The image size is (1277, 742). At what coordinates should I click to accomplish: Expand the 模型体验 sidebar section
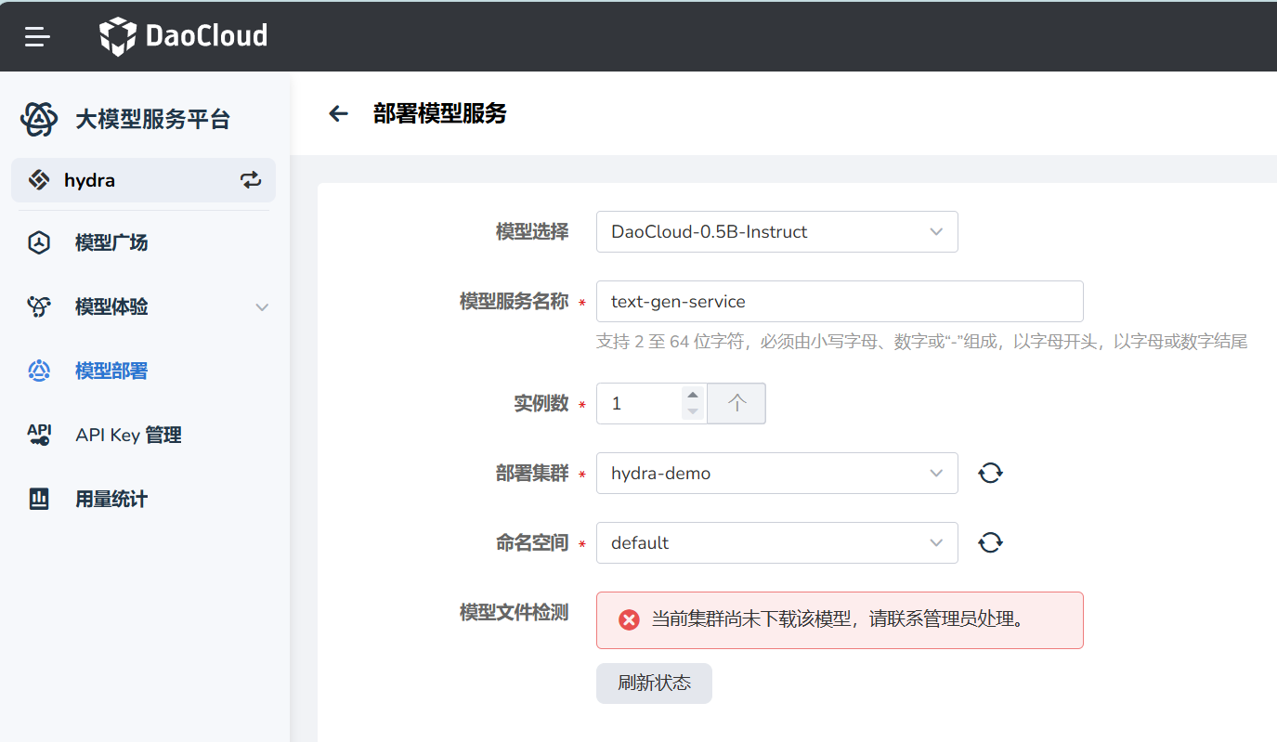click(x=261, y=306)
